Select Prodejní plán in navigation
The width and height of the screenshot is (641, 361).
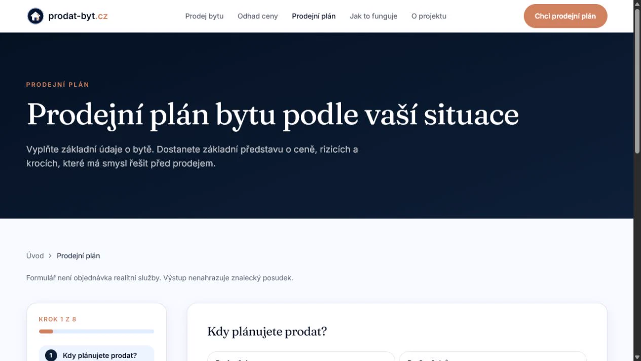click(314, 16)
